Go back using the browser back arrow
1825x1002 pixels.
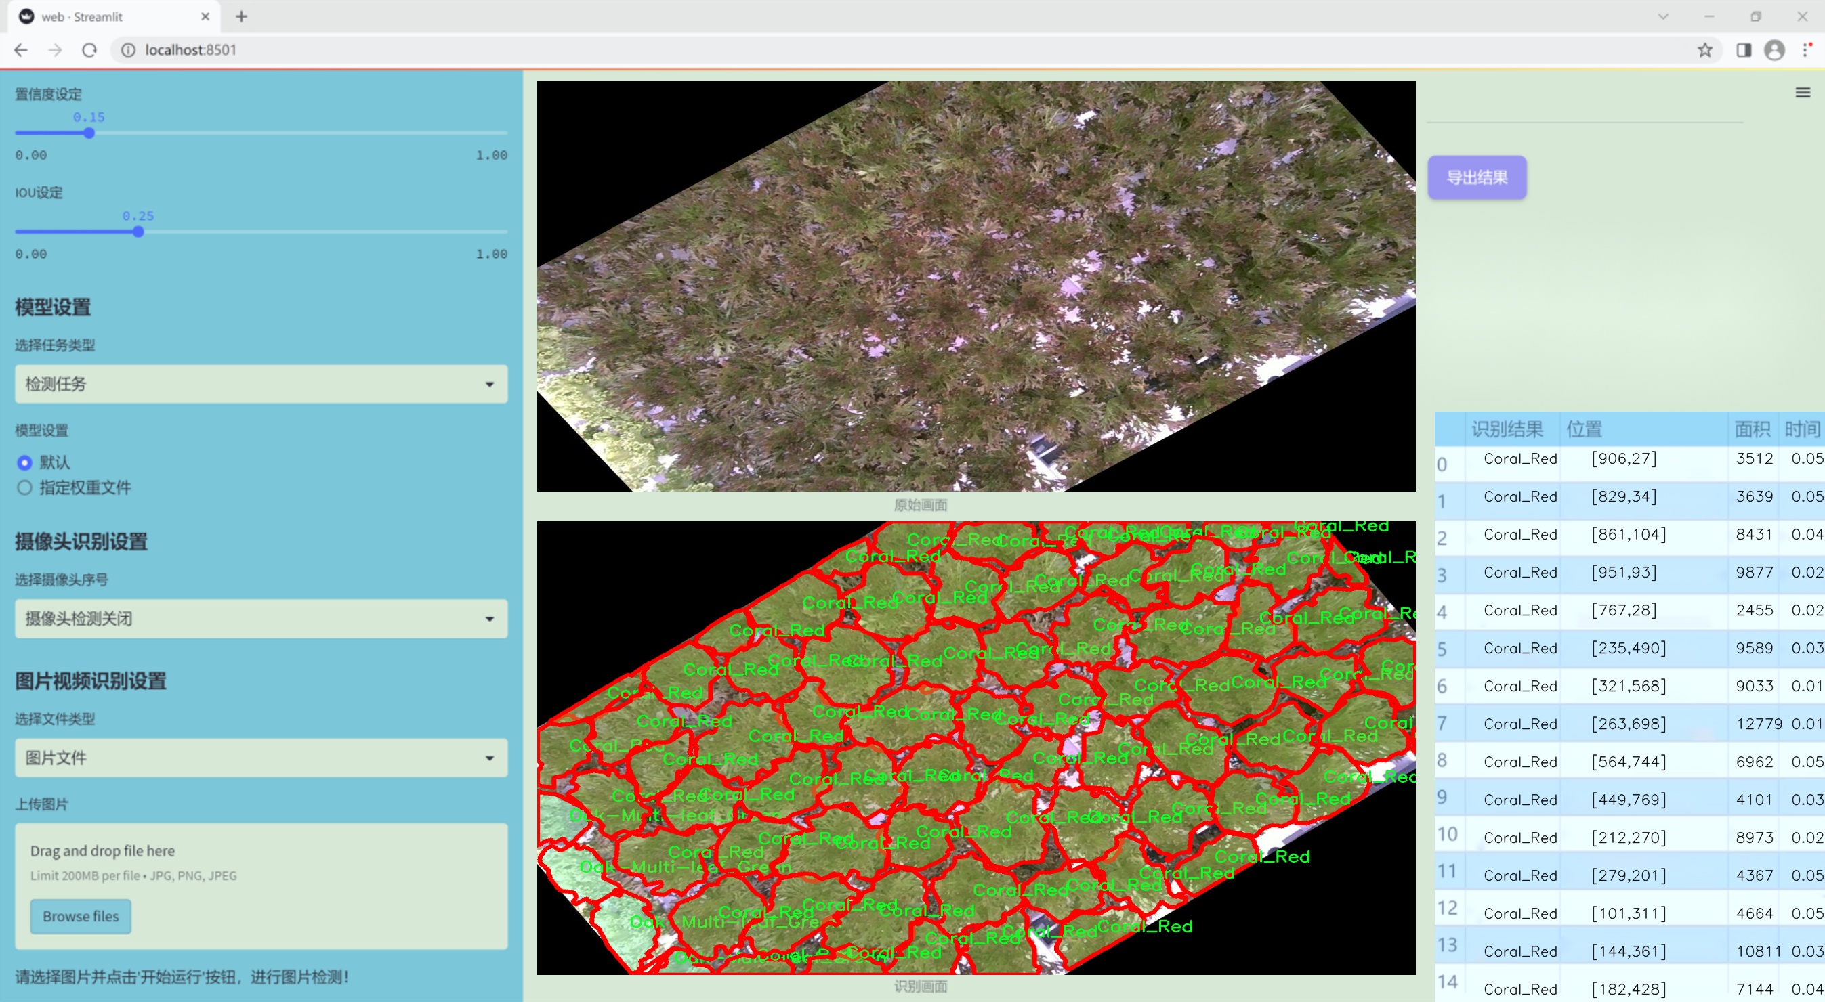click(x=21, y=50)
